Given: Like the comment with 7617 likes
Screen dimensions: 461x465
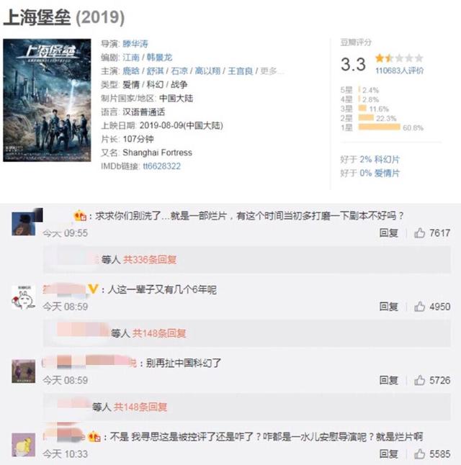Looking at the screenshot, I should pyautogui.click(x=419, y=233).
